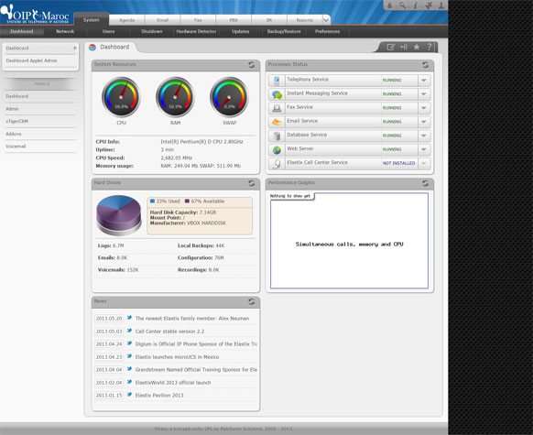Refresh the Performance Graphic panel
The width and height of the screenshot is (533, 435).
point(425,183)
